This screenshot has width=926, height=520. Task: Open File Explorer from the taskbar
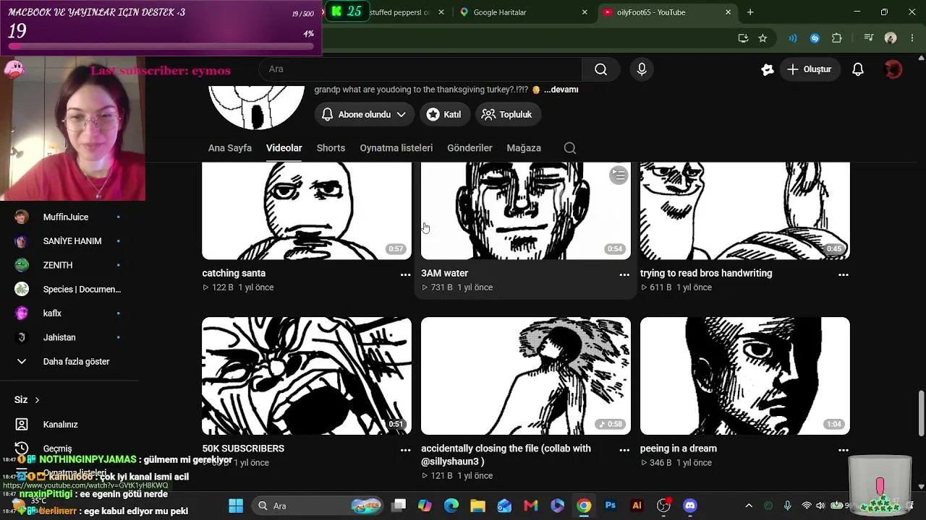[x=477, y=506]
